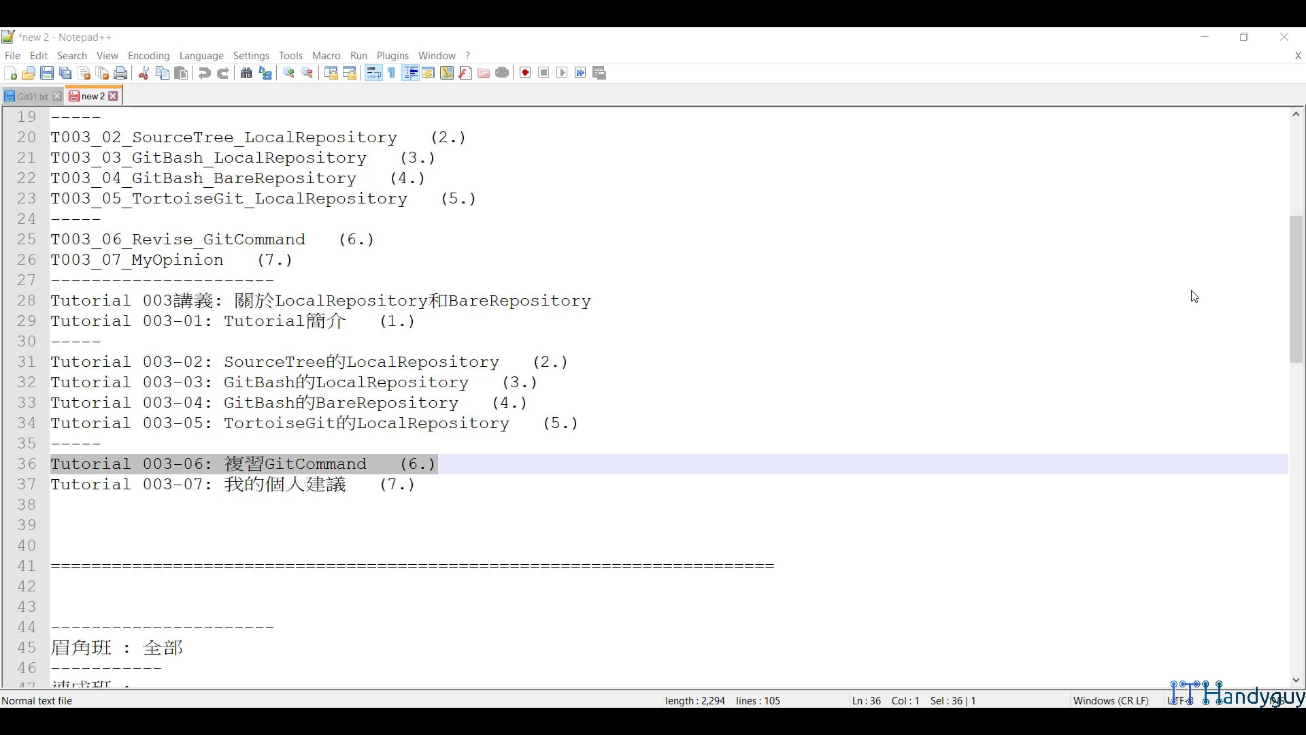This screenshot has width=1306, height=735.
Task: Start macro recording with the red record icon
Action: point(525,73)
